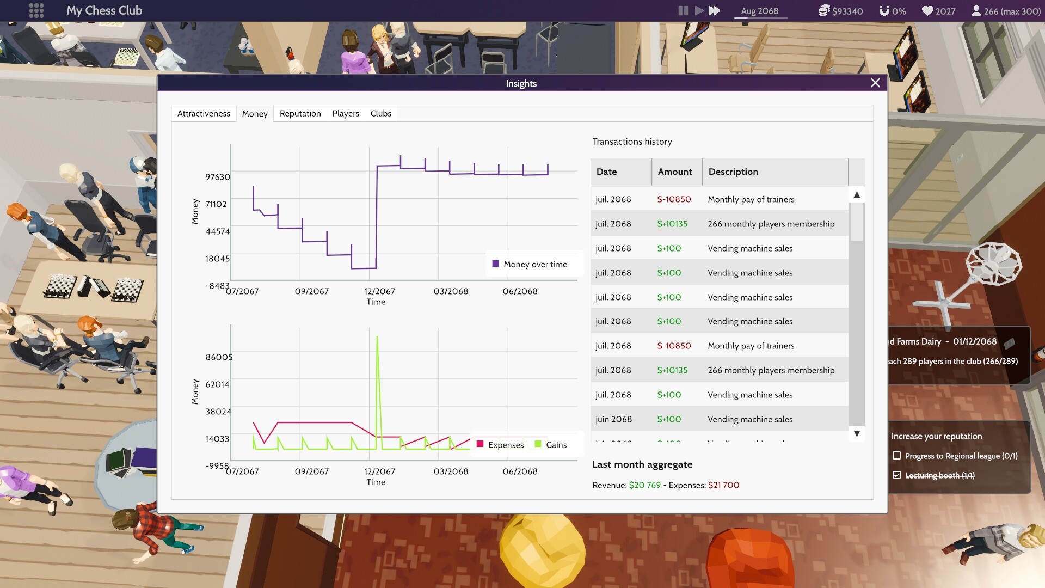Viewport: 1045px width, 588px height.
Task: Click the reputation heart icon
Action: [927, 11]
